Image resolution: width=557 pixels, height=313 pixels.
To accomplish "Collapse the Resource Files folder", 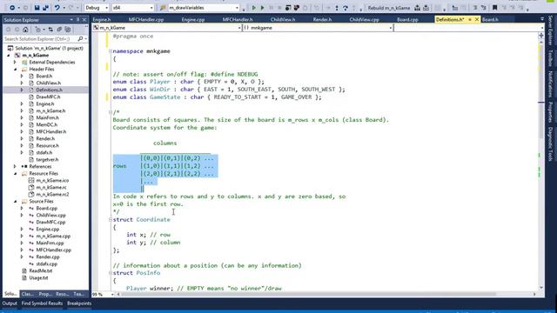I will point(15,174).
